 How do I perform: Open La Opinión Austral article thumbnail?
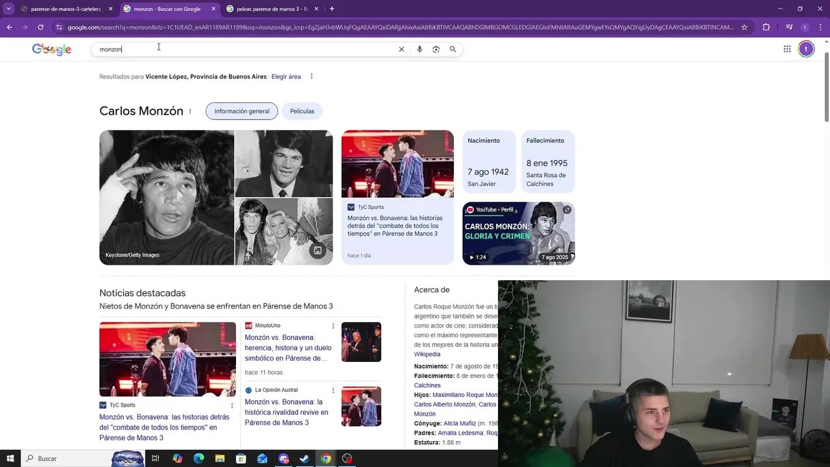tap(361, 407)
